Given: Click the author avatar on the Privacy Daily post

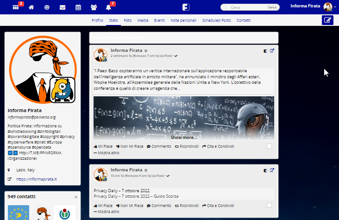Looking at the screenshot, I should (x=100, y=174).
